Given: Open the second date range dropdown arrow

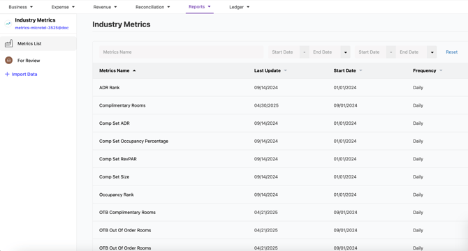Looking at the screenshot, I should click(432, 52).
